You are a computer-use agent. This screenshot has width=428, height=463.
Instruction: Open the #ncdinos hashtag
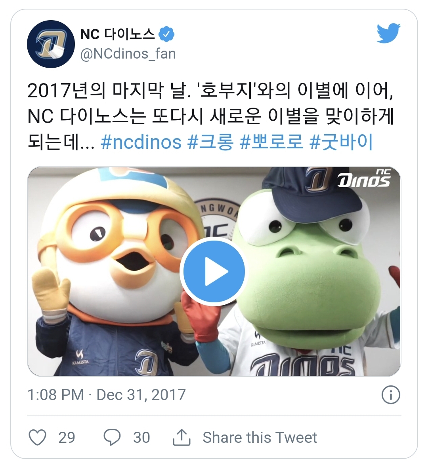(141, 142)
